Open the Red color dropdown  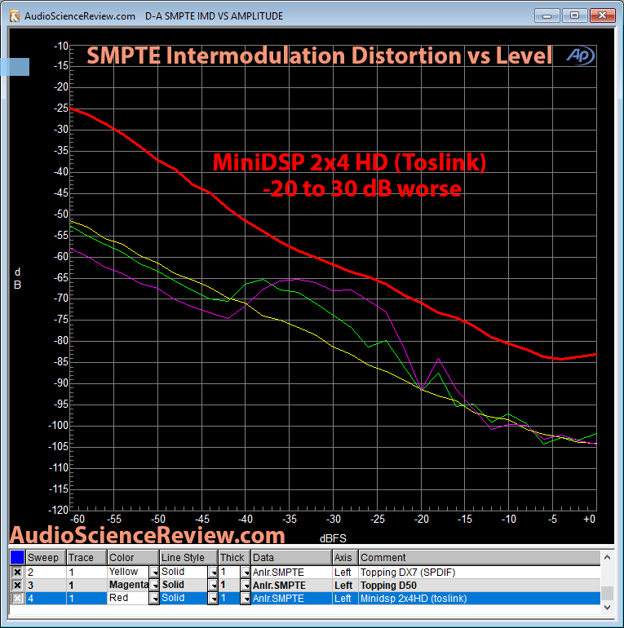154,599
